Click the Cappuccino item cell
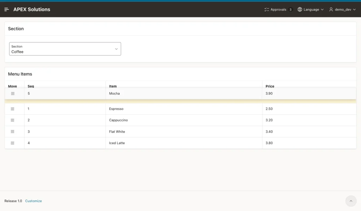The height and width of the screenshot is (211, 361). (x=184, y=120)
